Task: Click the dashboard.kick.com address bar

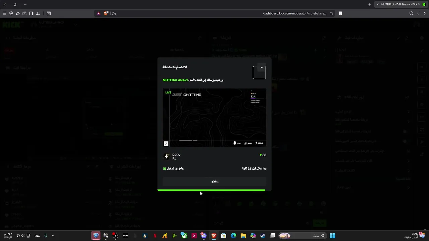Action: point(295,13)
